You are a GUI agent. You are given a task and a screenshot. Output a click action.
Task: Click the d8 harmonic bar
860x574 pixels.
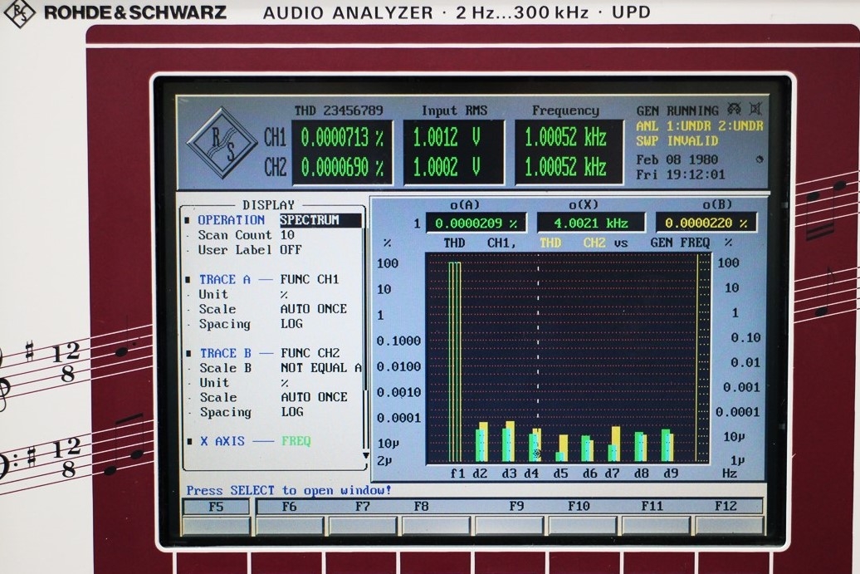point(641,447)
